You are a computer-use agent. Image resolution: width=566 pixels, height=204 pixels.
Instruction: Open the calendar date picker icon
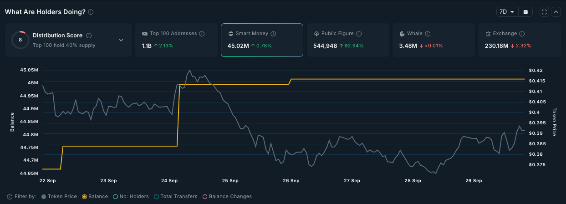(x=525, y=12)
